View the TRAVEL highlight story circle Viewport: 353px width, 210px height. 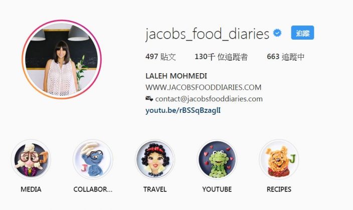(x=155, y=159)
